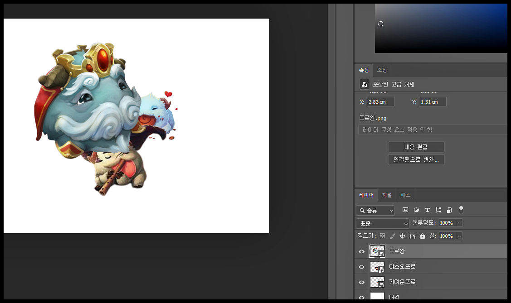Lock position move-arrows icon
Viewport: 511px width, 303px height.
pos(403,236)
